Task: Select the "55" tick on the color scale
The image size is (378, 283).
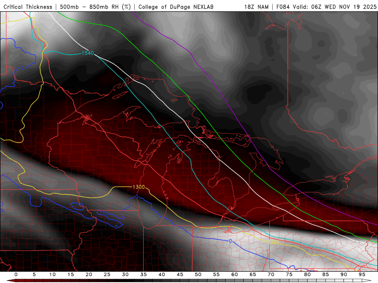Action: click(x=216, y=275)
